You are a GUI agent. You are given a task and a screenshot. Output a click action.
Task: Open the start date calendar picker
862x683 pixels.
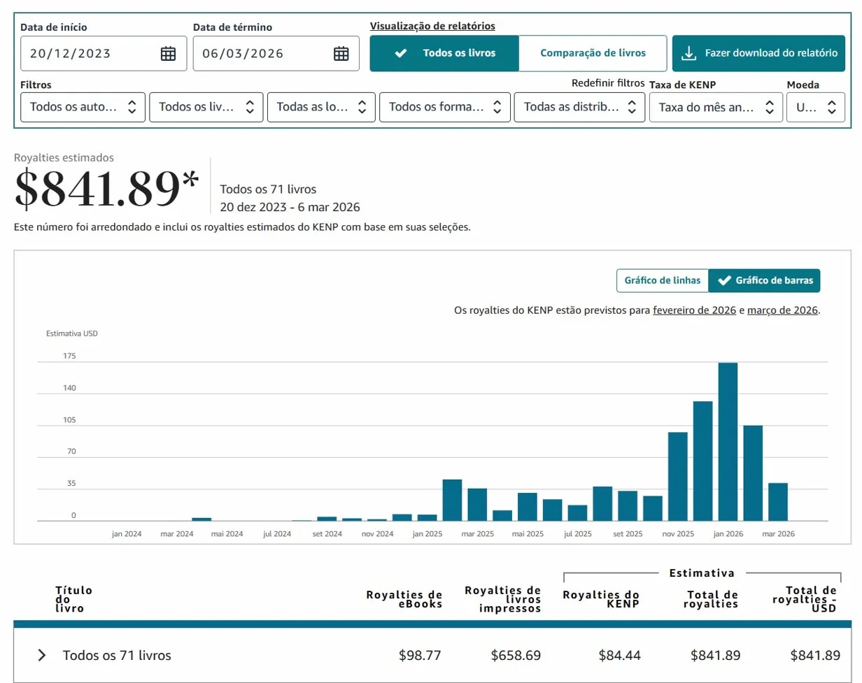point(168,52)
